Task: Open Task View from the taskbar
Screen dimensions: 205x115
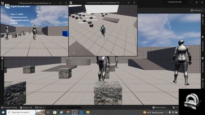Action: tap(48, 112)
